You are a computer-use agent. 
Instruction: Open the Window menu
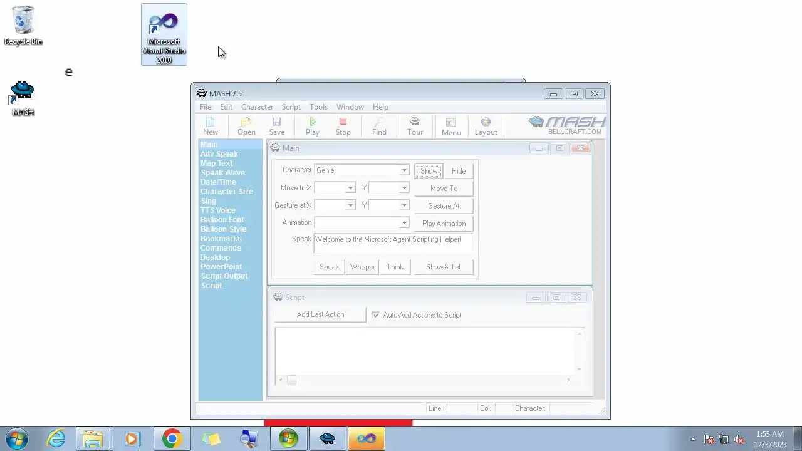[350, 107]
